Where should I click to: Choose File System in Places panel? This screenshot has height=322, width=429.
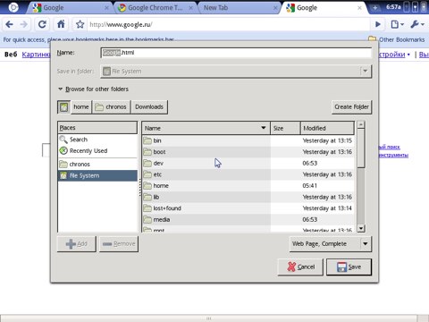click(x=97, y=175)
